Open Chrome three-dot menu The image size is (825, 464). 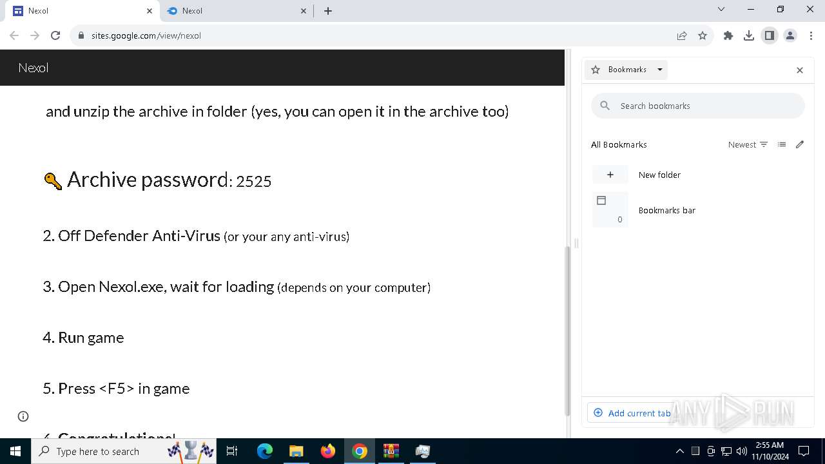pyautogui.click(x=811, y=35)
